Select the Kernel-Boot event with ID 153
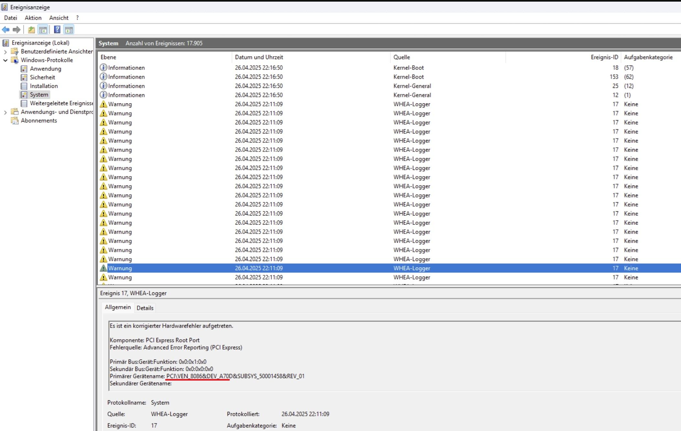Viewport: 681px width, 431px height. click(x=408, y=77)
